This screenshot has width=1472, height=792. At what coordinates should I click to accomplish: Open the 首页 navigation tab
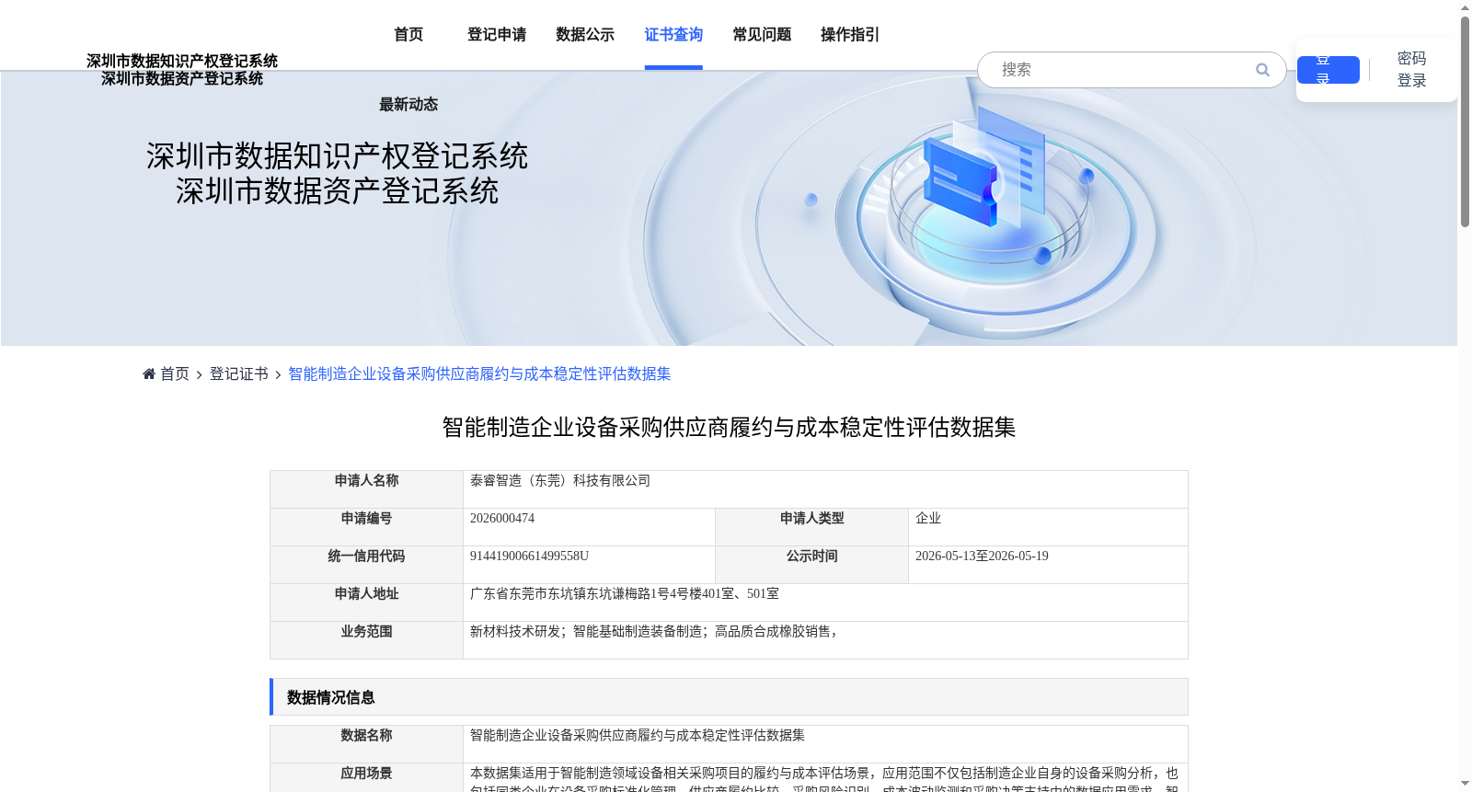[x=408, y=35]
